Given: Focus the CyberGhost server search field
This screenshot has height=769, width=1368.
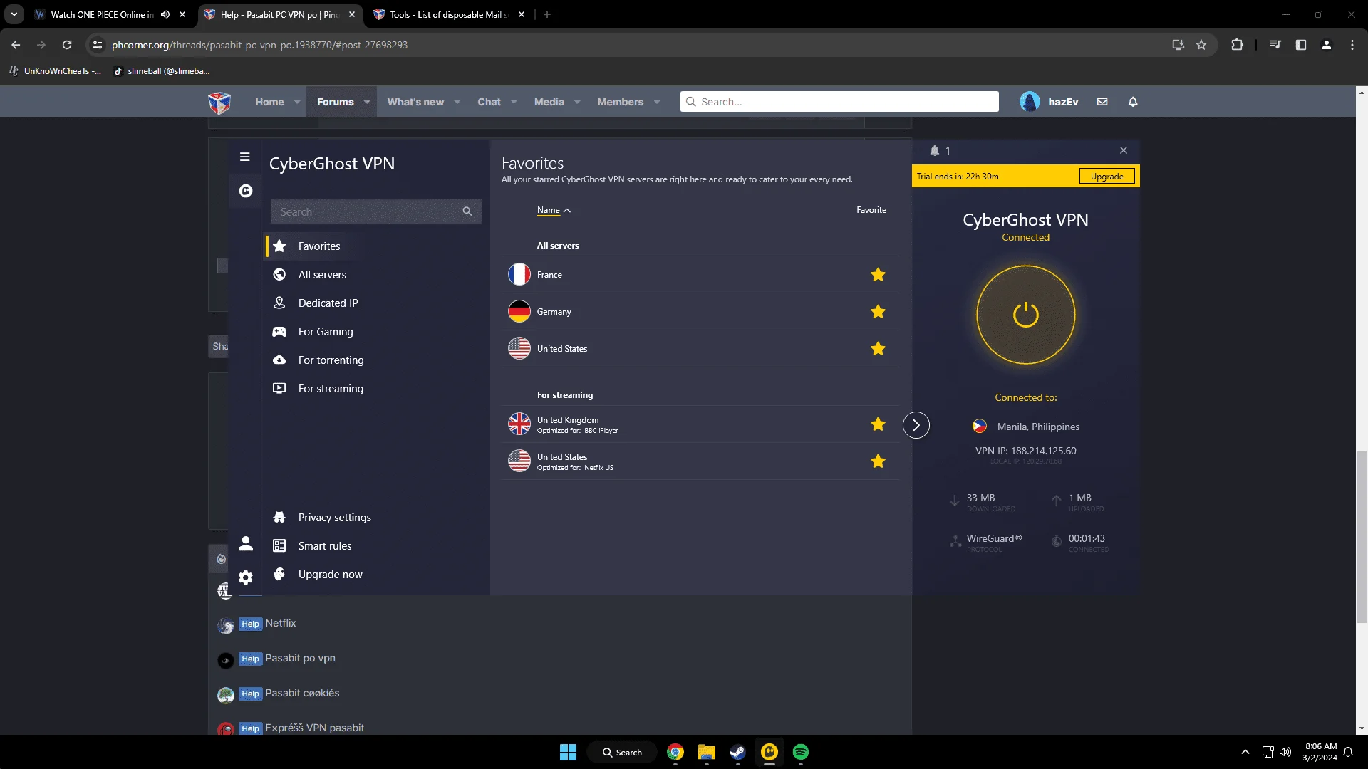Looking at the screenshot, I should pyautogui.click(x=375, y=211).
